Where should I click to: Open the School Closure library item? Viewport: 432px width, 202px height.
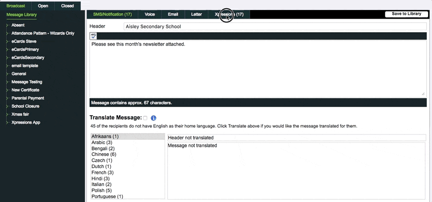coord(25,106)
